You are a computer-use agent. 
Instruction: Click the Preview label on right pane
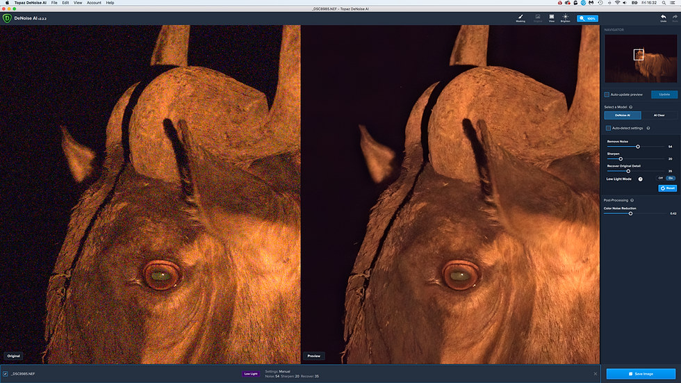point(314,356)
